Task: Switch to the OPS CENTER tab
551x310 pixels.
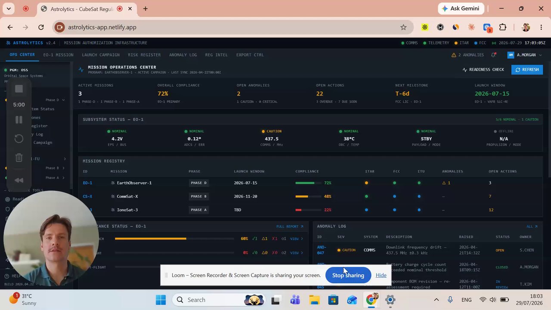Action: point(22,55)
